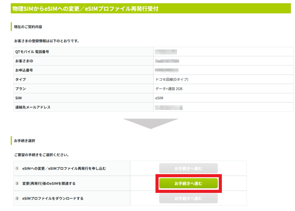Click the データ+通話 2GB plan value

[x=171, y=89]
